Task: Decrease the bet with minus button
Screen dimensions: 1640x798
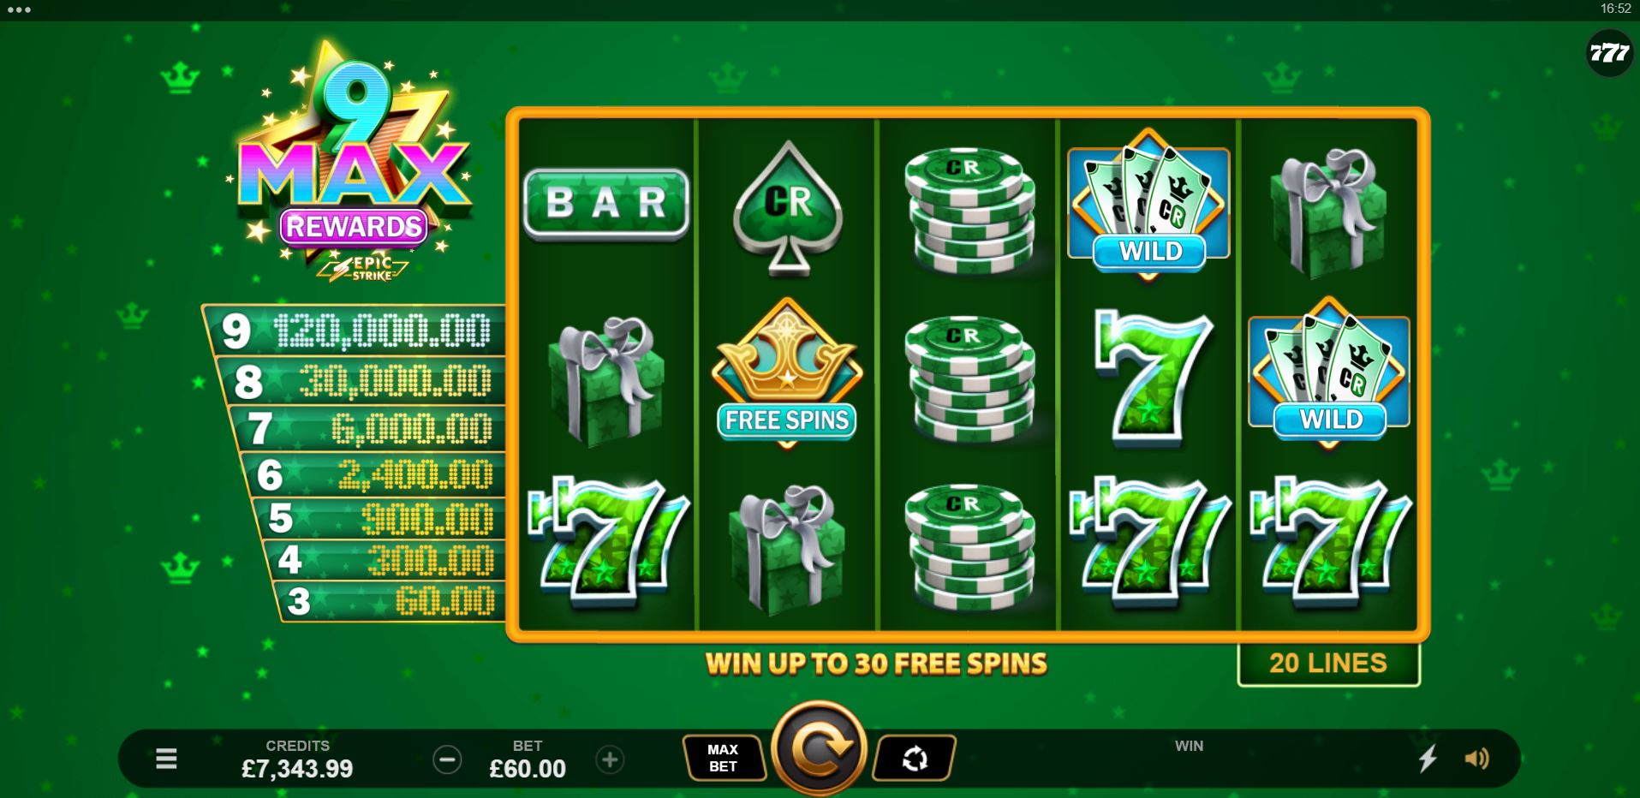Action: click(x=447, y=759)
